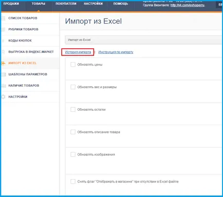Open the История импорта link
Screen dimensions: 223x197
tap(78, 52)
